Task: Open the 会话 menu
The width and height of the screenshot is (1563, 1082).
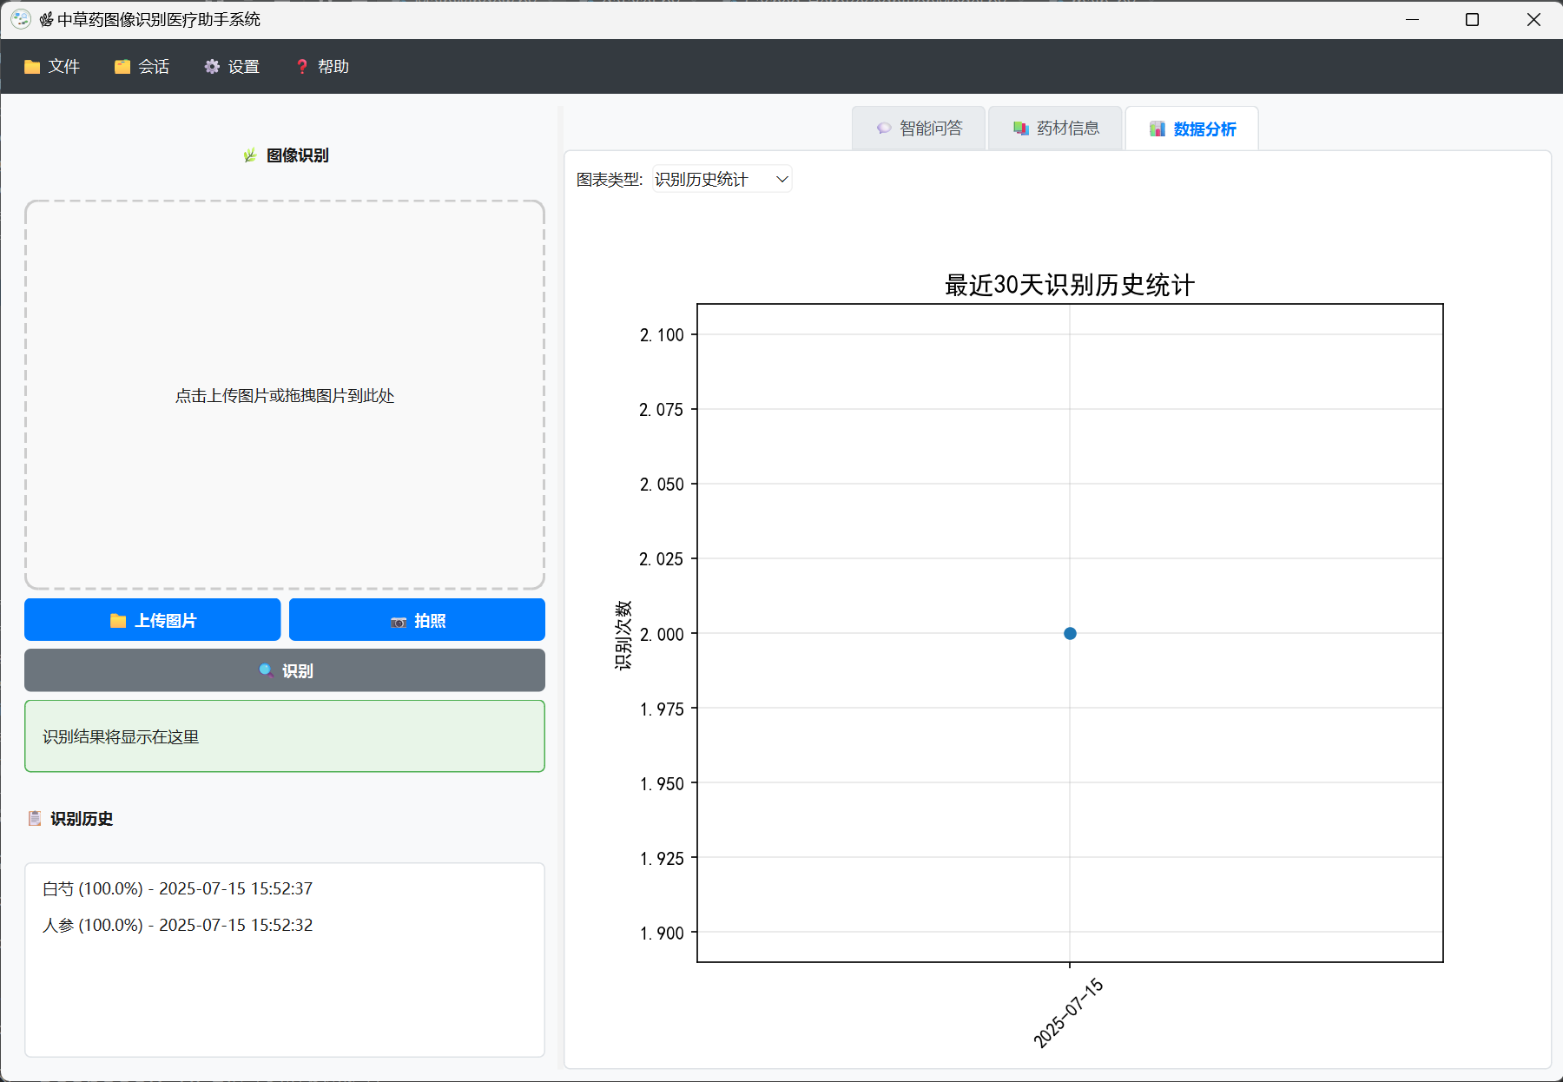Action: tap(142, 67)
